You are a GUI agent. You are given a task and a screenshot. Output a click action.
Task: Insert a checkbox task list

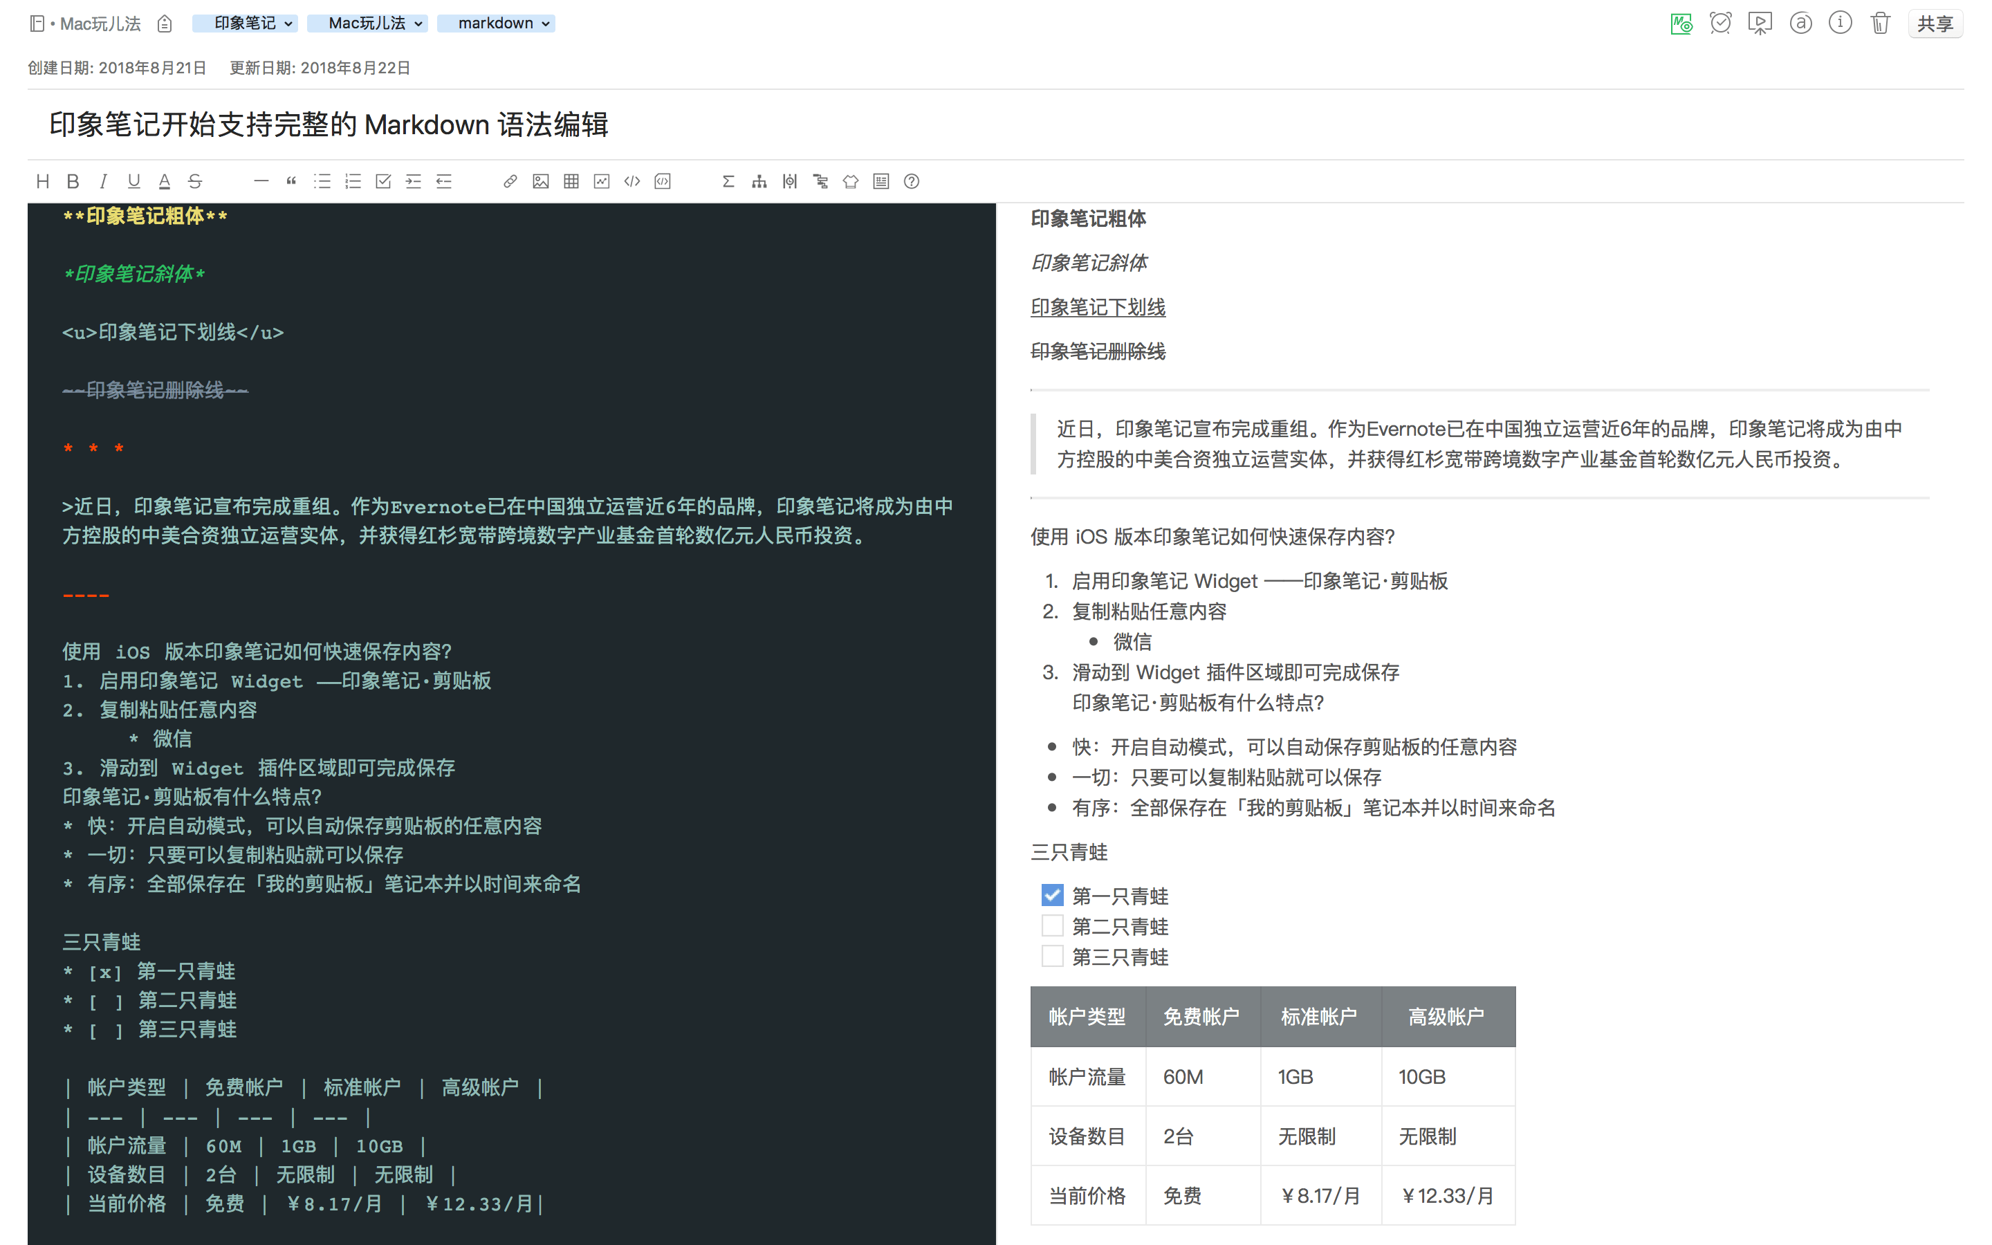tap(382, 181)
